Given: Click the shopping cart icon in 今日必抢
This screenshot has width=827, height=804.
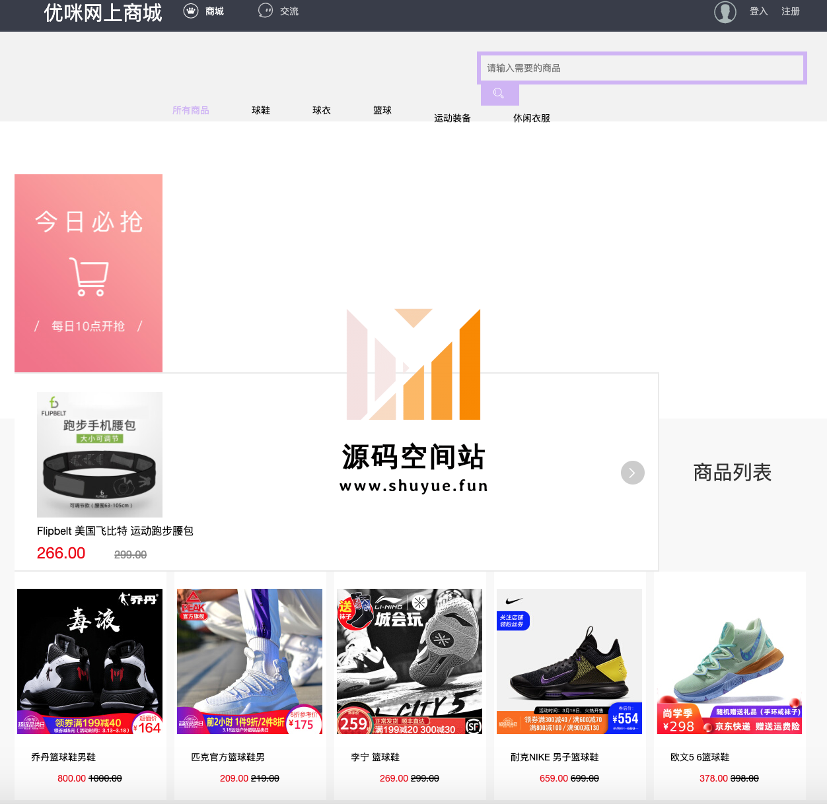Looking at the screenshot, I should coord(89,277).
